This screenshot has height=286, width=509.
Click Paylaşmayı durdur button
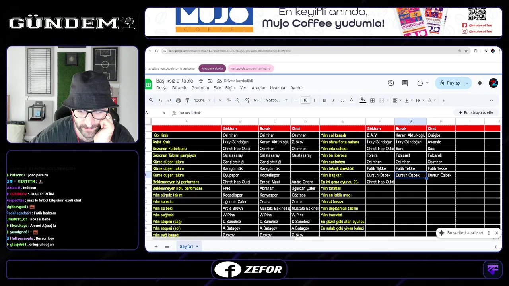coord(212,68)
